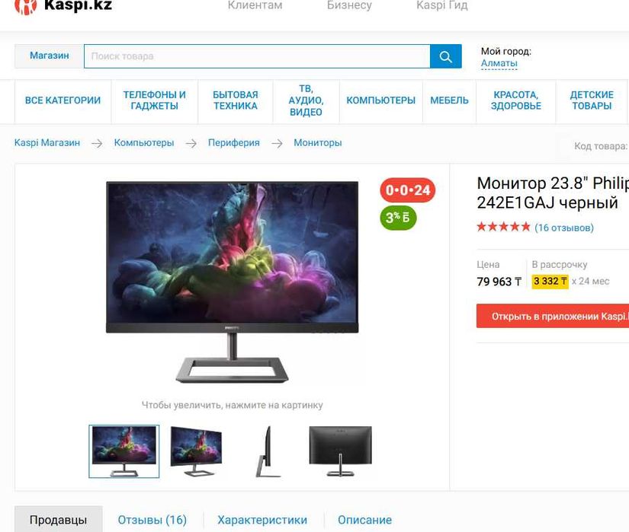Change city via the Алматы selector
Image resolution: width=629 pixels, height=532 pixels.
pyautogui.click(x=499, y=63)
